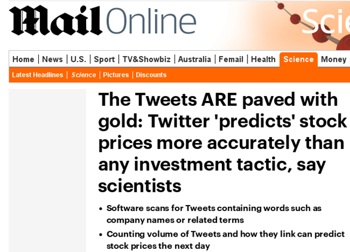350x252 pixels.
Task: Click the gray sidebar placeholder panel
Action: click(47, 170)
